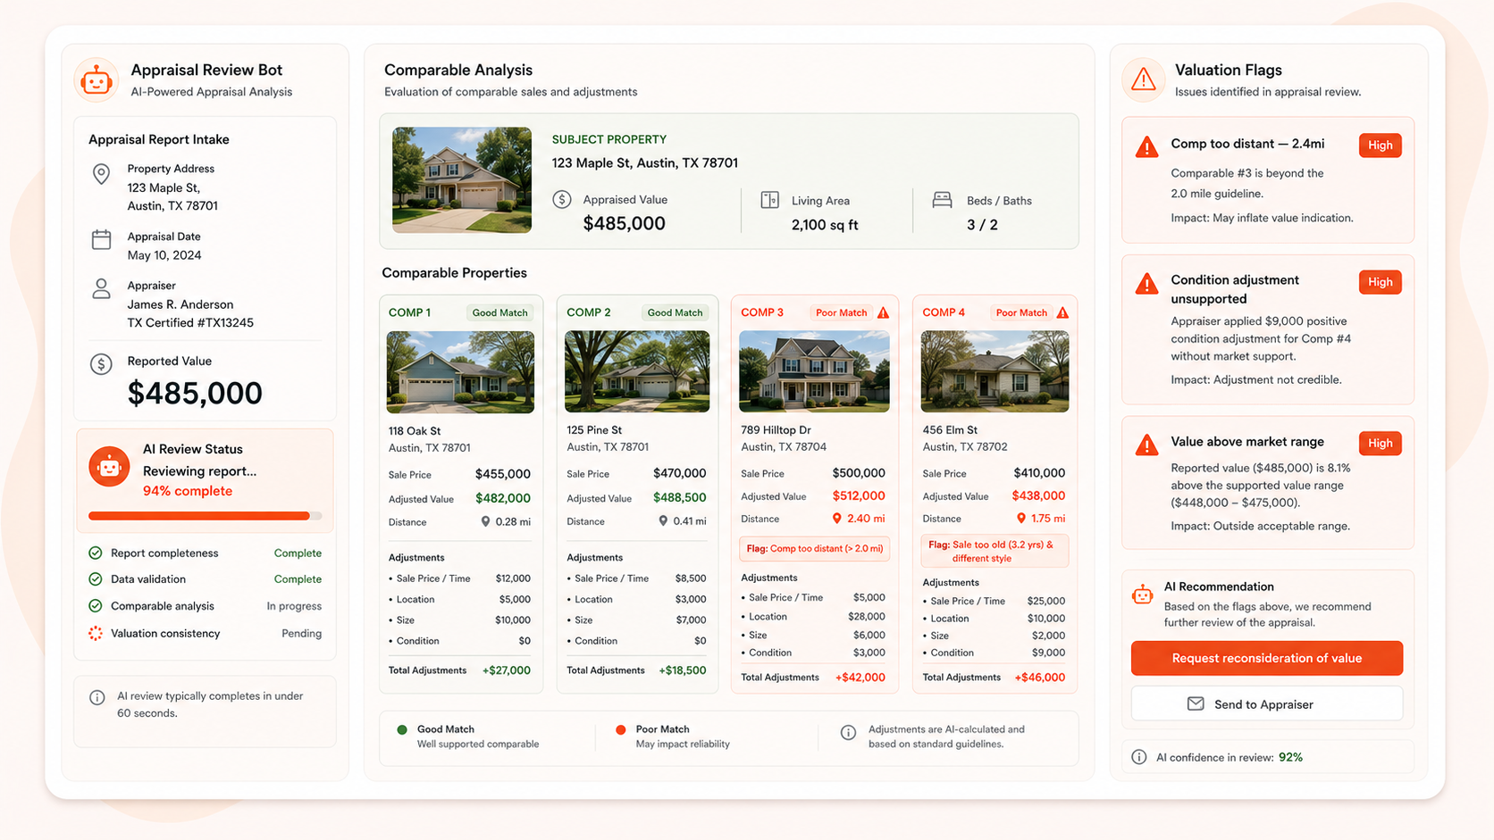Image resolution: width=1494 pixels, height=840 pixels.
Task: Click the Living Area floorplan icon
Action: 769,200
